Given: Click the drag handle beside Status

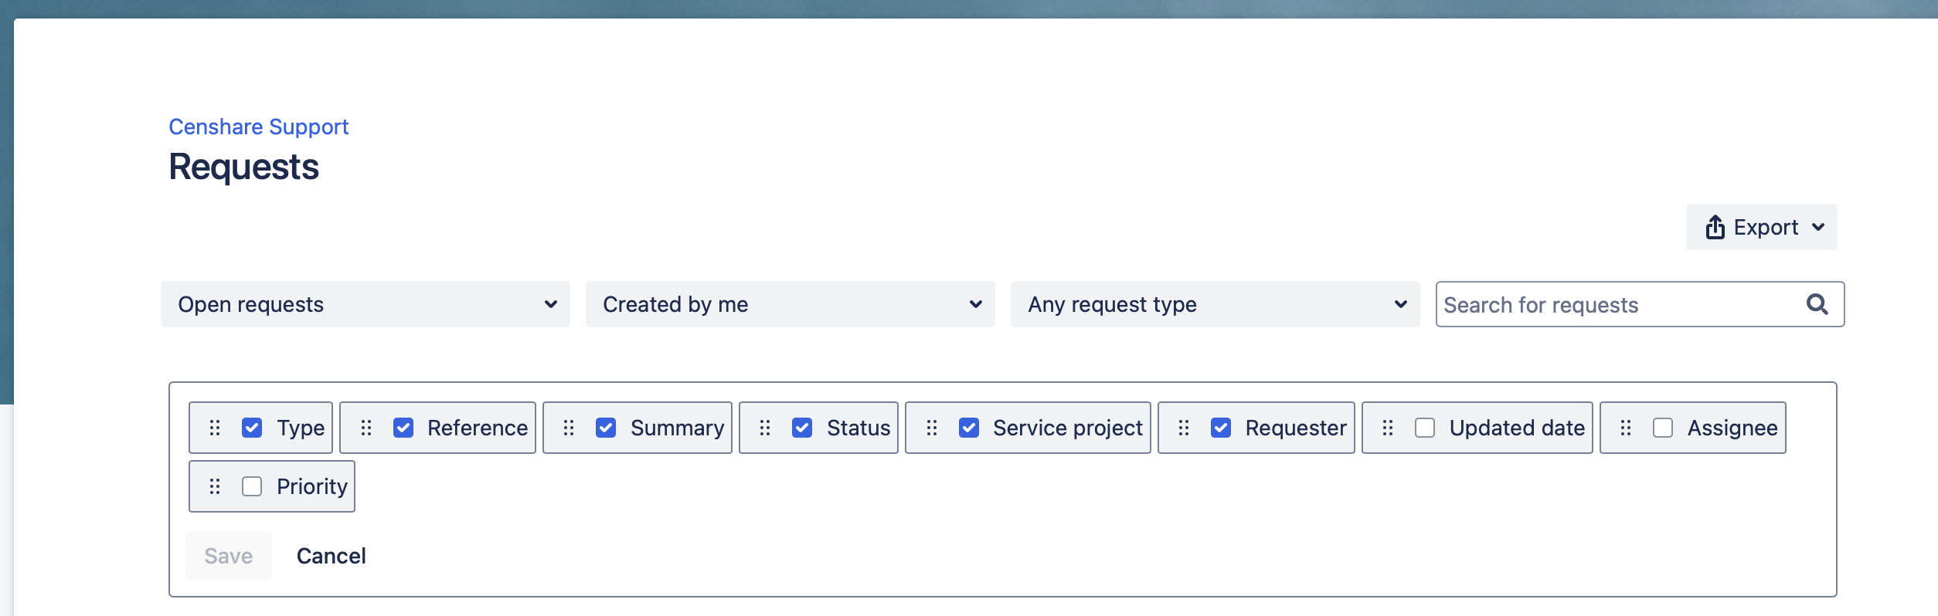Looking at the screenshot, I should point(765,428).
